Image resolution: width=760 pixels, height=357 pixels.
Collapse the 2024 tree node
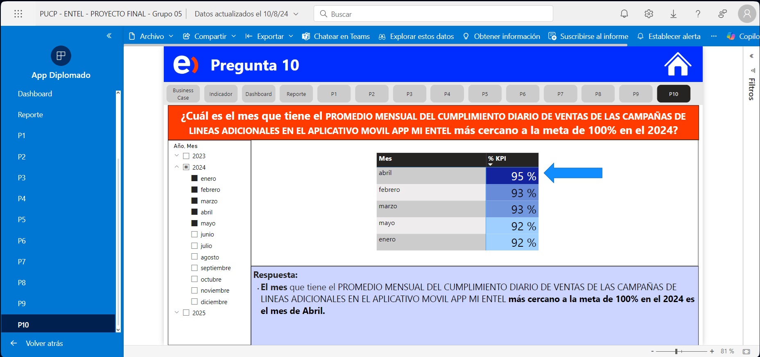(x=177, y=167)
